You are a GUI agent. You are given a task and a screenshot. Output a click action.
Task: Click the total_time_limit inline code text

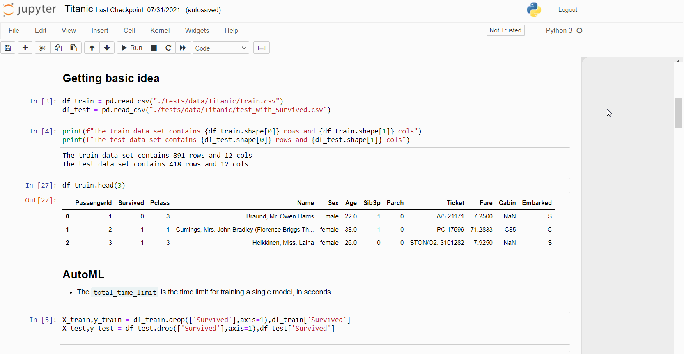pyautogui.click(x=125, y=292)
